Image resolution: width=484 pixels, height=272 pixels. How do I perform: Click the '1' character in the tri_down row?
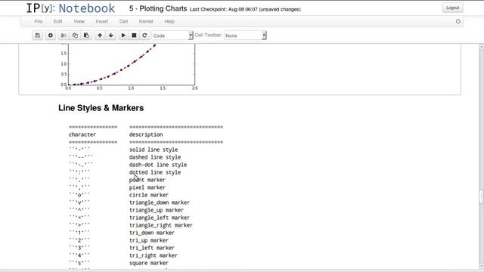[79, 233]
